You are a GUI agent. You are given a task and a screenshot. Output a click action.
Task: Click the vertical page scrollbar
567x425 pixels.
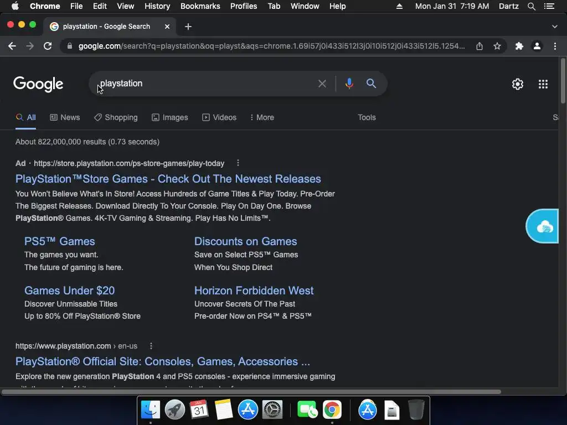(563, 81)
